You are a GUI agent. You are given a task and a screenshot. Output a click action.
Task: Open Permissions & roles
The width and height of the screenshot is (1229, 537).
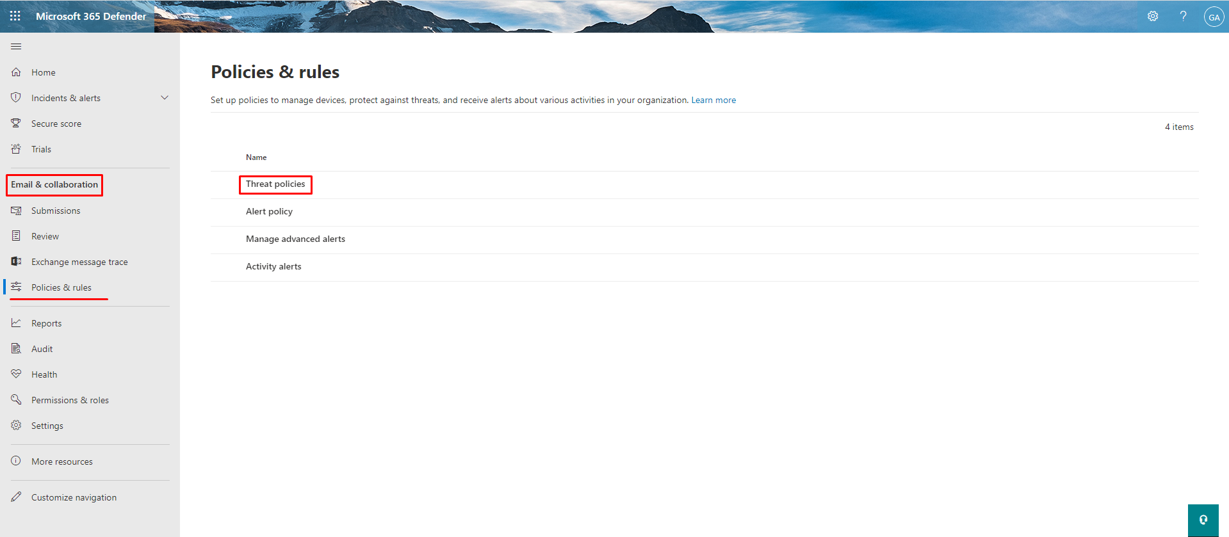(x=70, y=400)
